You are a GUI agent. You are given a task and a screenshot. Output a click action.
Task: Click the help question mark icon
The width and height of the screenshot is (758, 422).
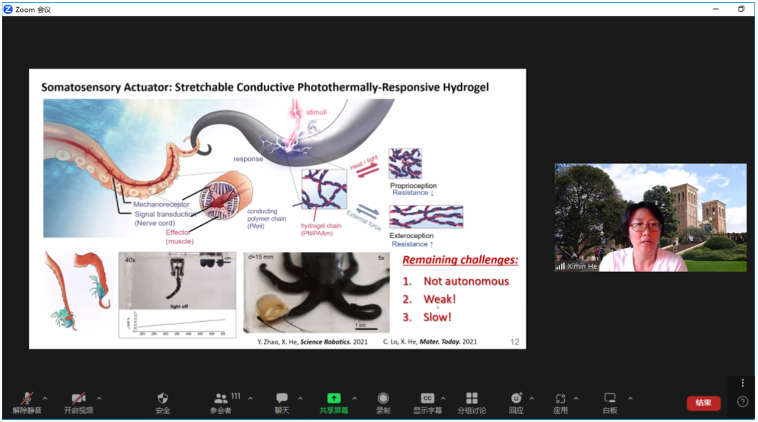pos(743,402)
